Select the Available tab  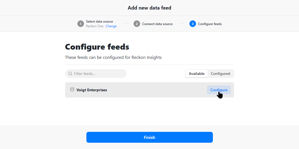[197, 74]
